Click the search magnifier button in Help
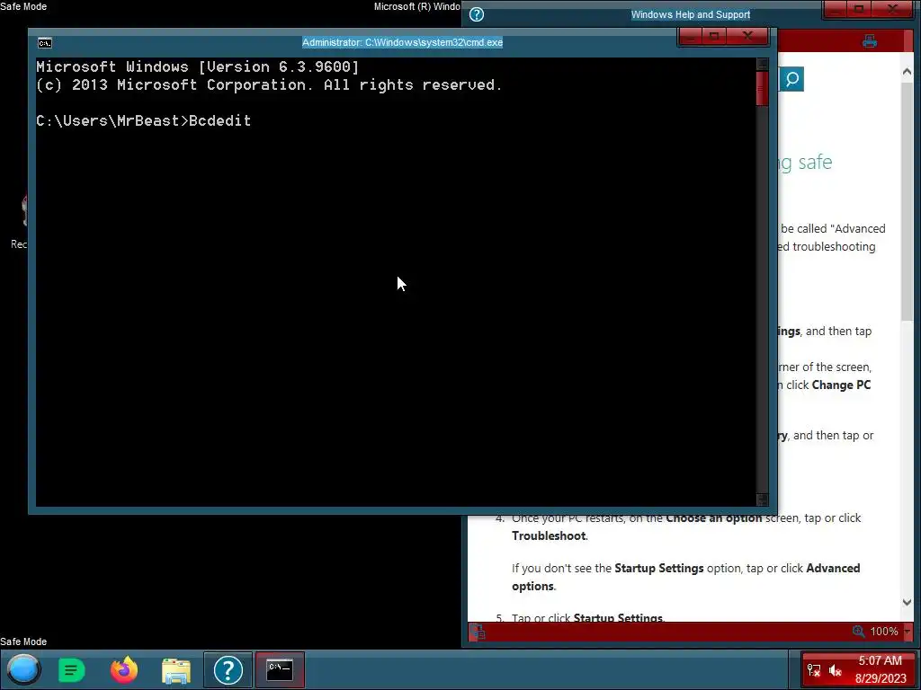Screen dimensions: 921x690 pos(791,79)
